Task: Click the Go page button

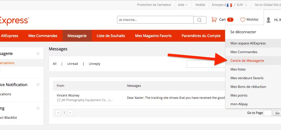Action: (x=277, y=113)
